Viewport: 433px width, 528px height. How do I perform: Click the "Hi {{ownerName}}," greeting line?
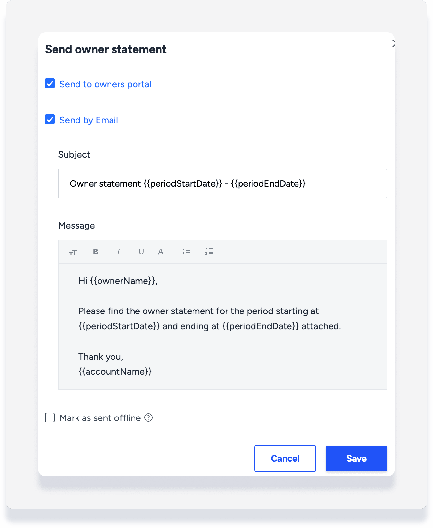[x=118, y=281]
